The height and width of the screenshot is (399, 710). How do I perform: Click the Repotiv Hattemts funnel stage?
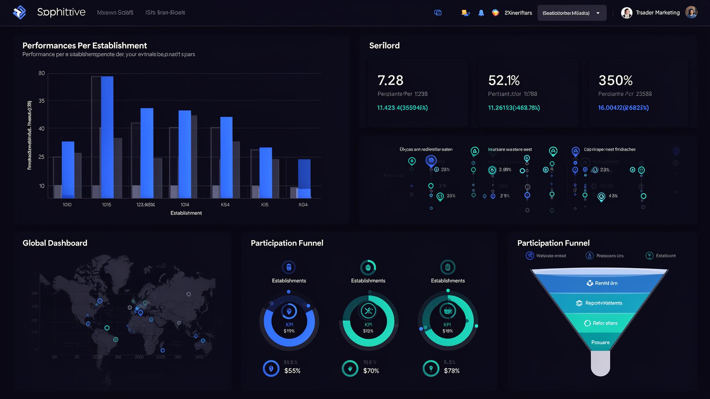click(601, 303)
